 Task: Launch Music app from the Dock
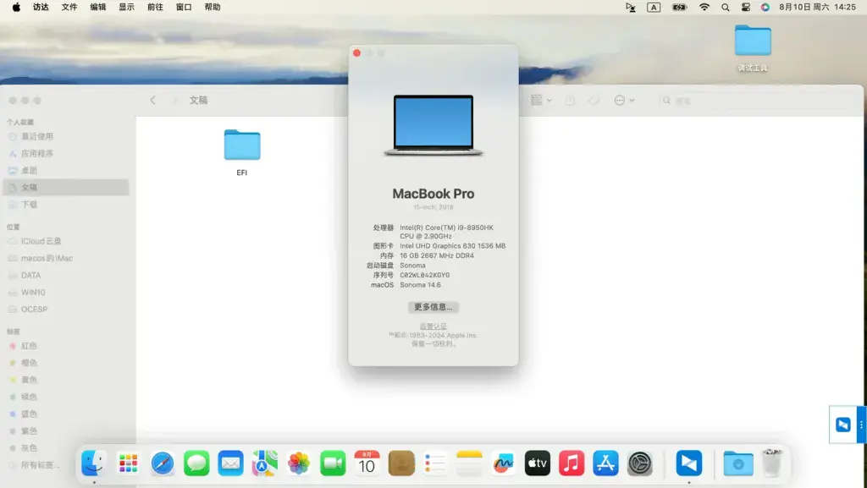[x=572, y=463]
